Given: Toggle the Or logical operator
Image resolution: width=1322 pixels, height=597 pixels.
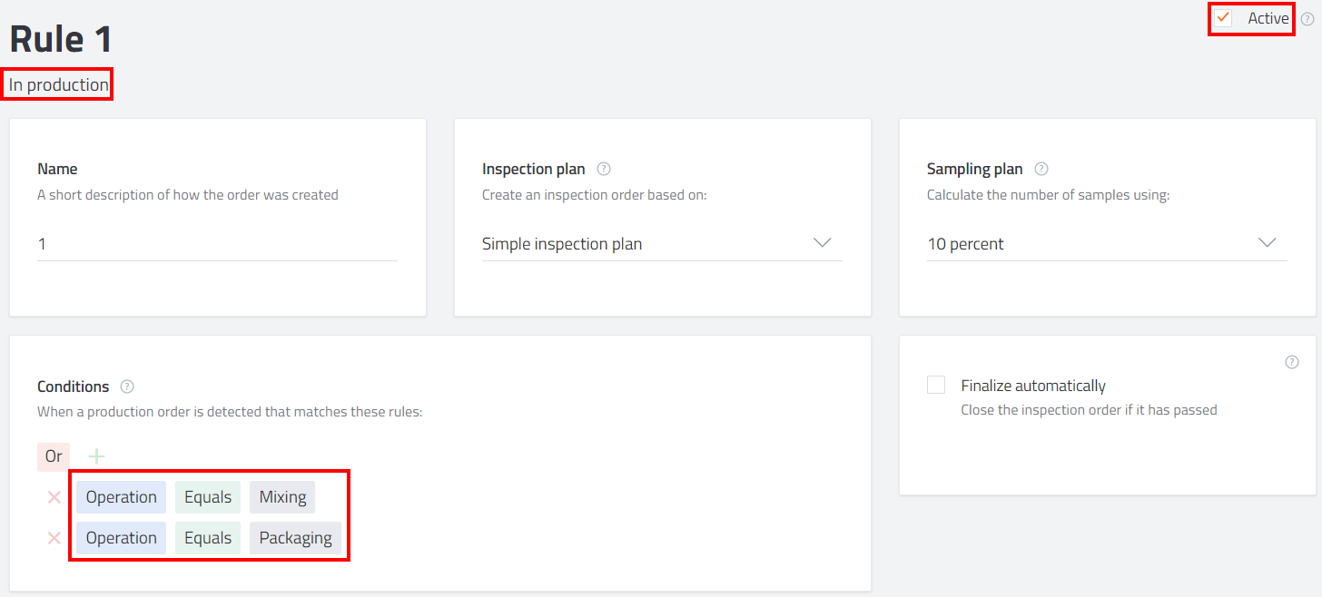Looking at the screenshot, I should (54, 456).
